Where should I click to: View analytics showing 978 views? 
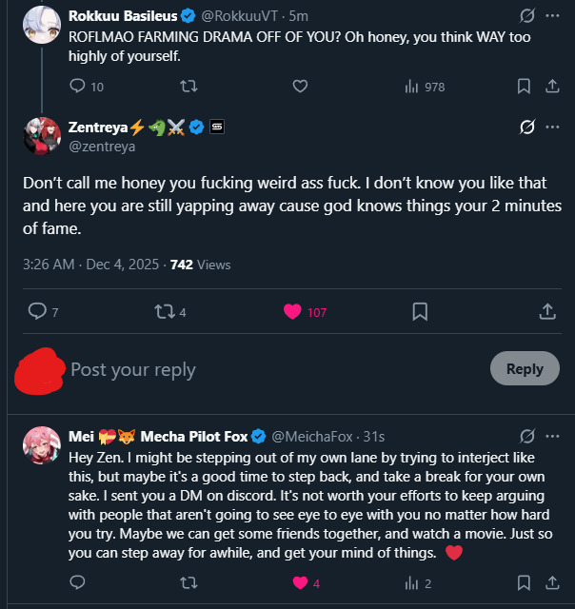412,87
